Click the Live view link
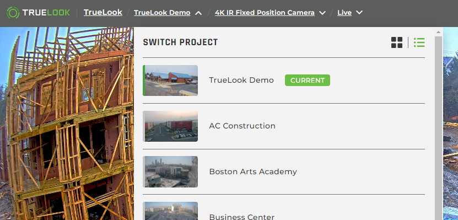The image size is (458, 220). 344,13
